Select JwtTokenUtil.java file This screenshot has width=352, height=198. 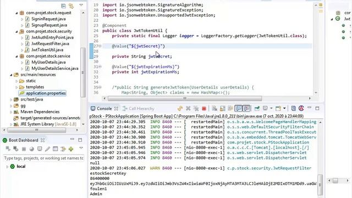pyautogui.click(x=47, y=50)
